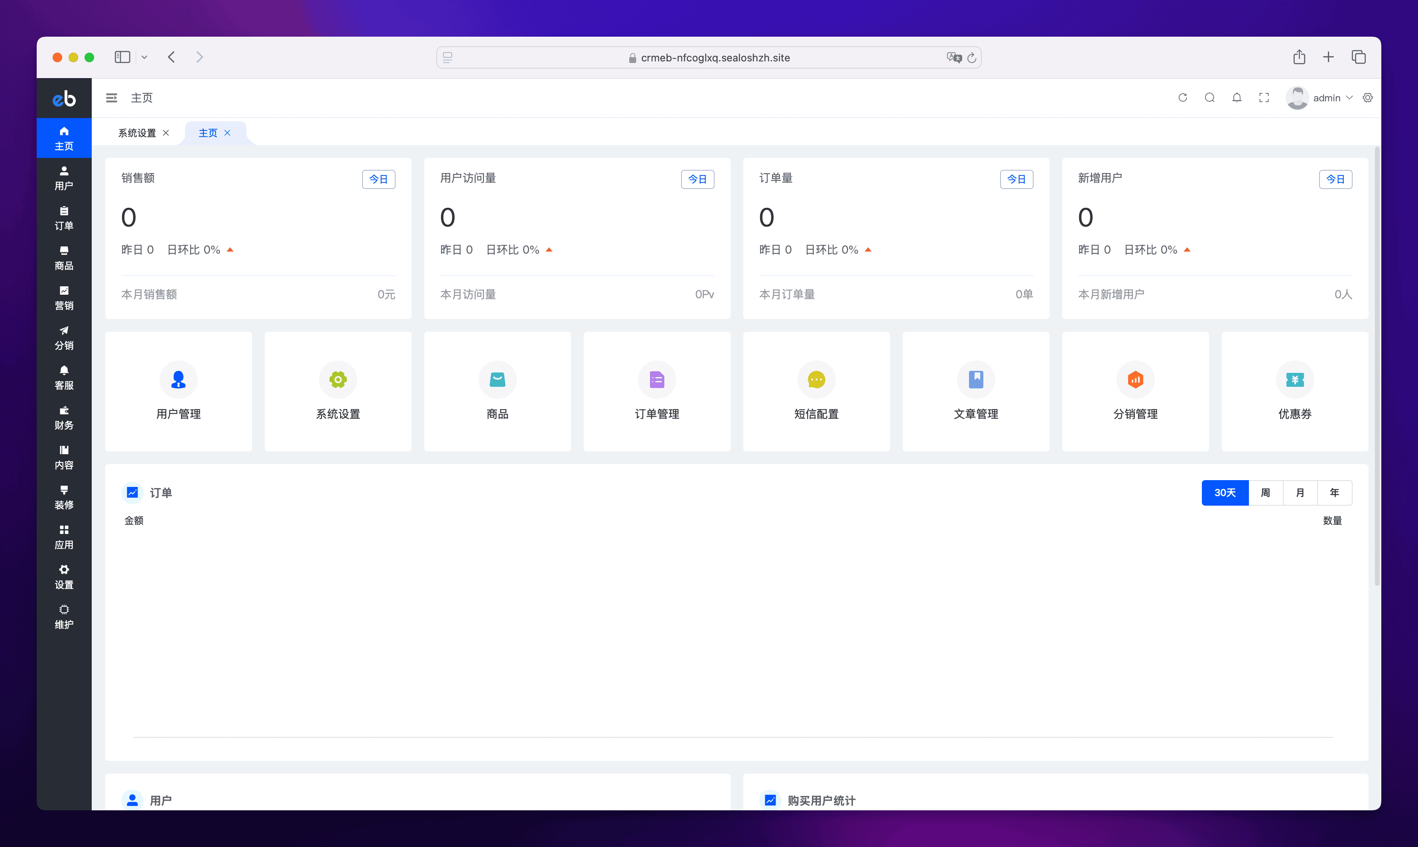Open the notification bell in top bar
Image resolution: width=1418 pixels, height=847 pixels.
(x=1237, y=98)
